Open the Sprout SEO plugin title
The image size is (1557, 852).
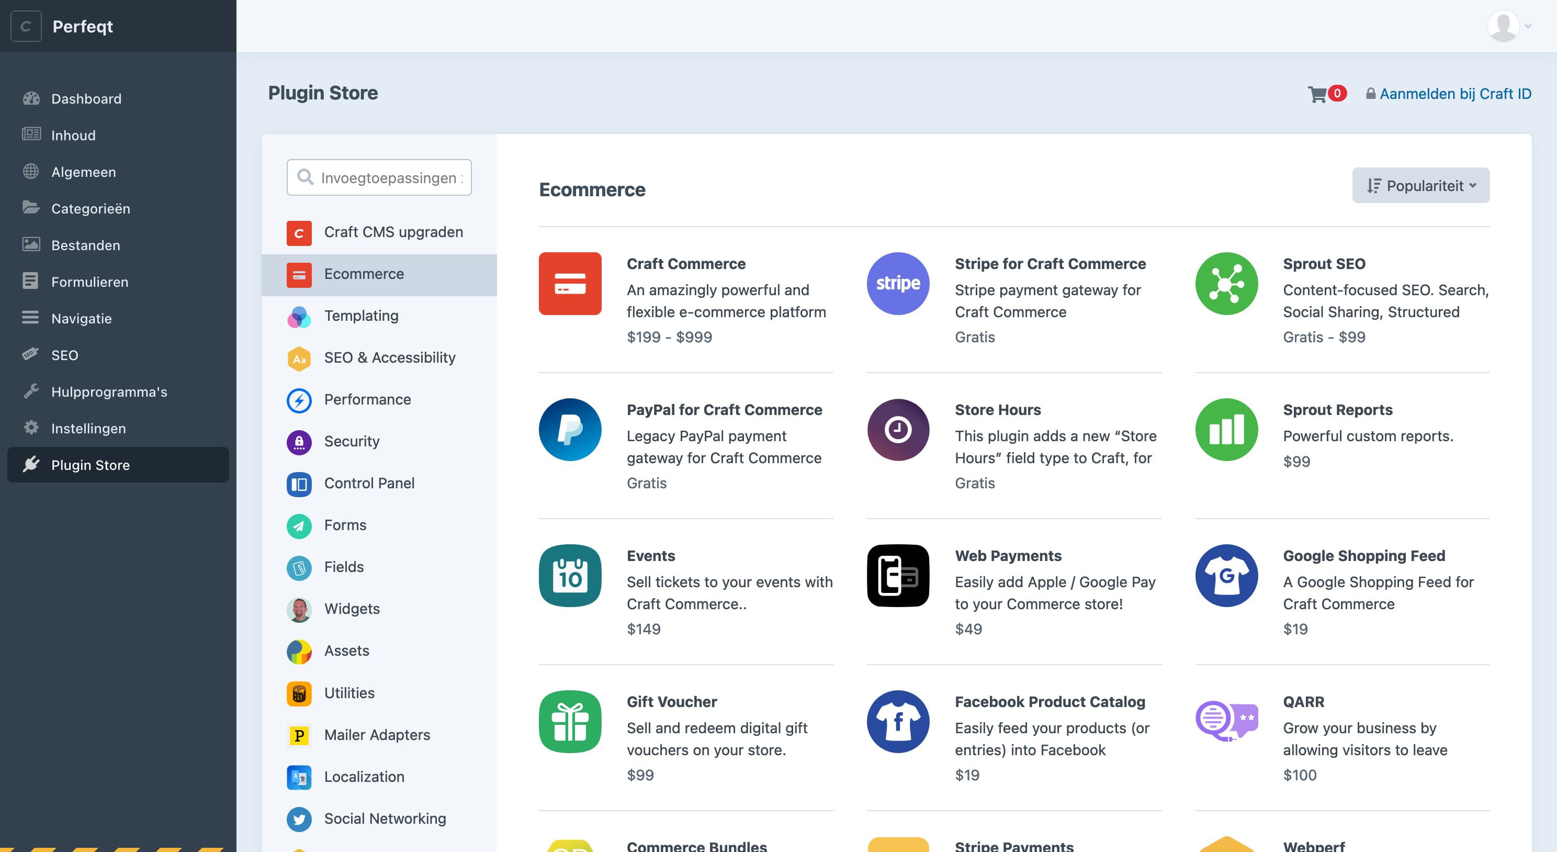1324,264
